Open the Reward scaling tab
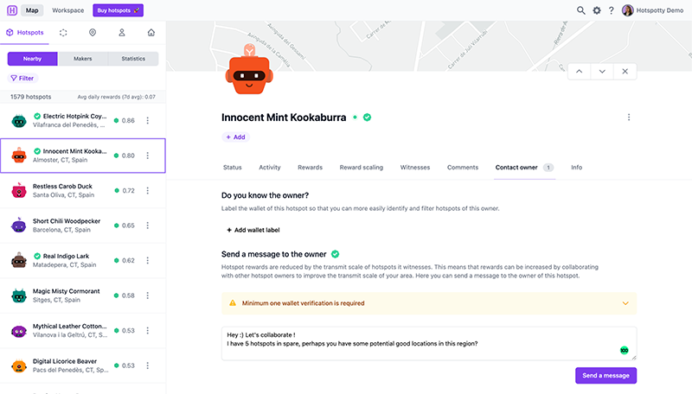Viewport: 692px width, 394px height. click(x=362, y=168)
